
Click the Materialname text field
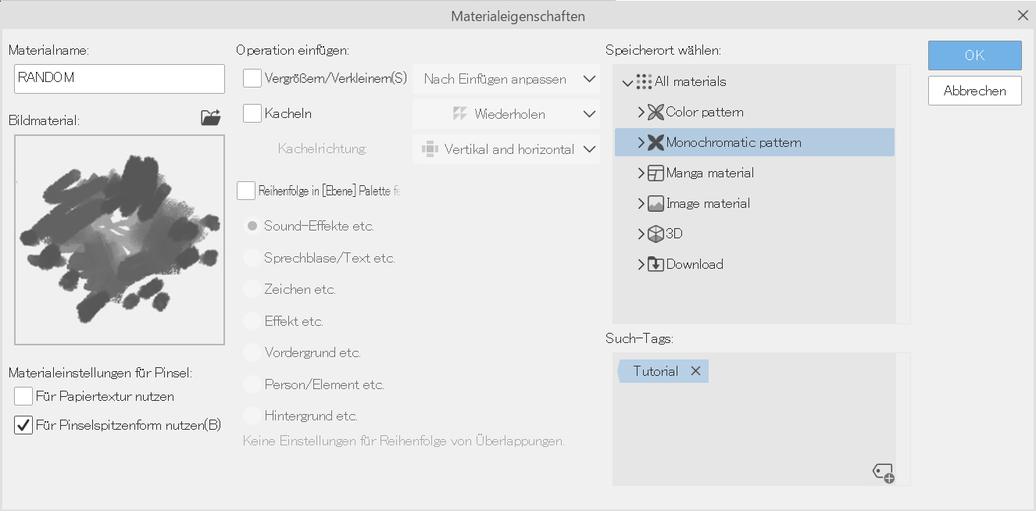120,78
